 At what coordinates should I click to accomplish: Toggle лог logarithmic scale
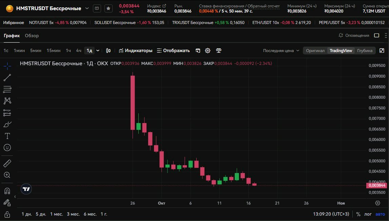tap(368, 214)
